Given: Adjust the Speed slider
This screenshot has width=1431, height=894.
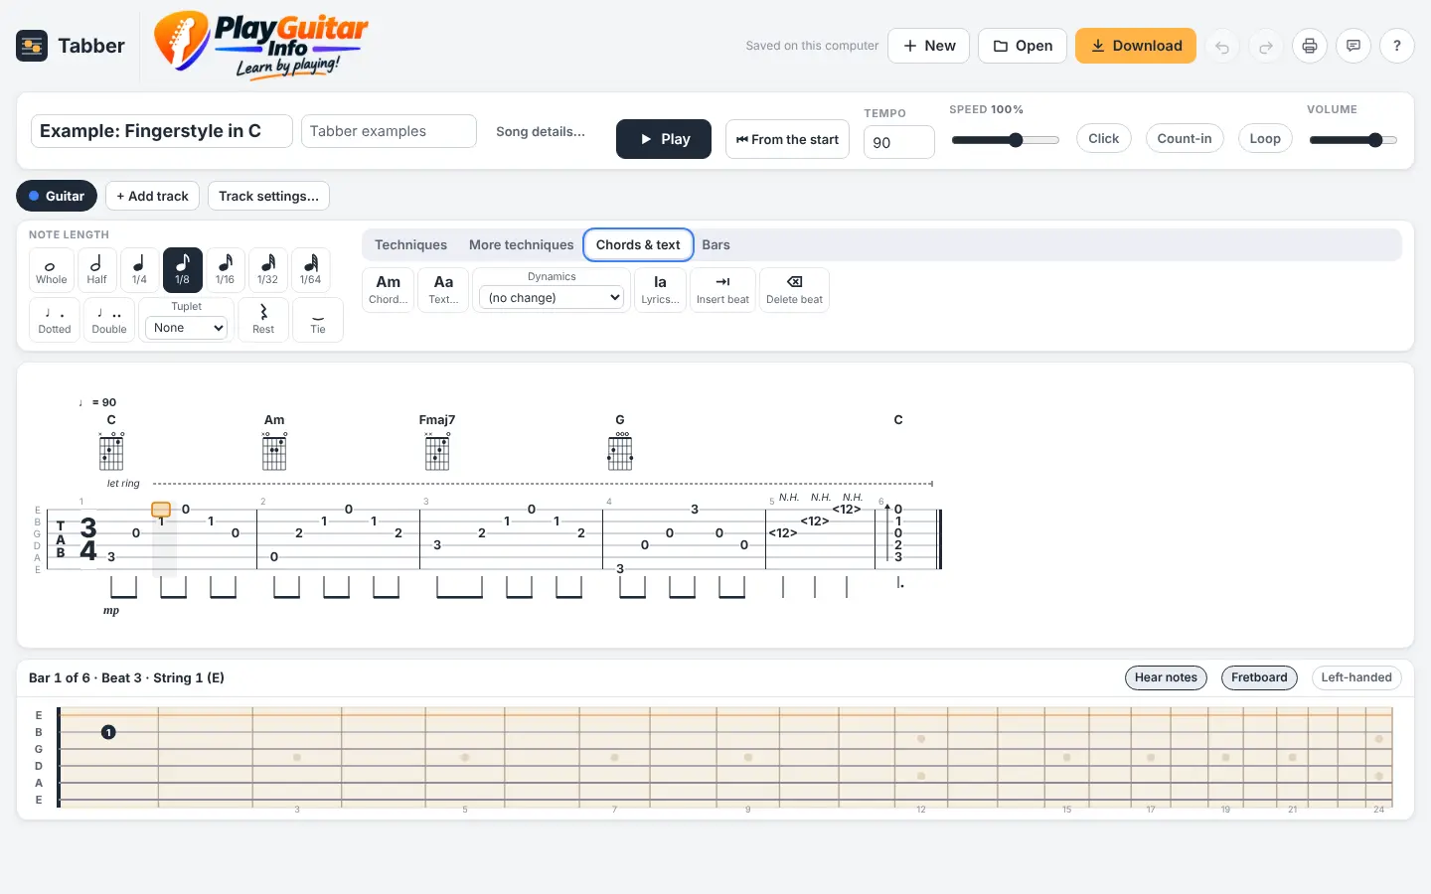Looking at the screenshot, I should [x=1005, y=140].
